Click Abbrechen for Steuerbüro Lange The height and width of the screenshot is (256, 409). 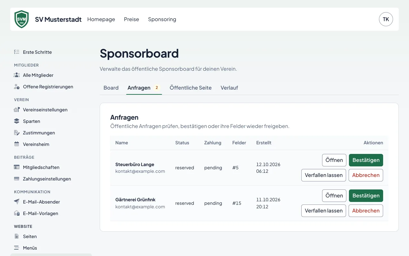(x=366, y=175)
